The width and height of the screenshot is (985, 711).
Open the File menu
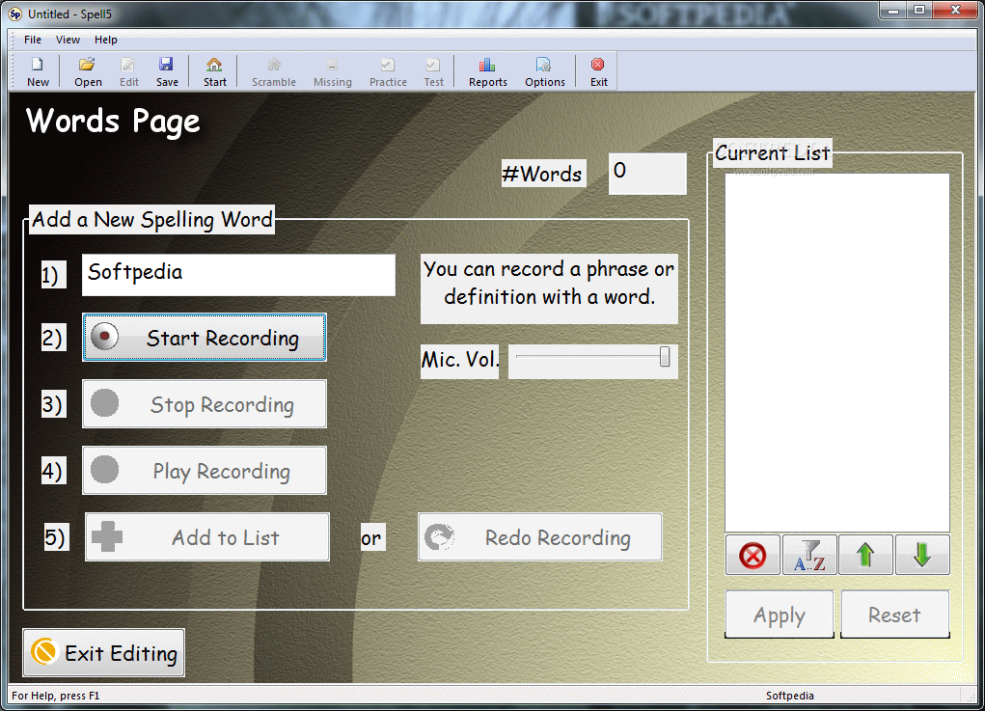click(33, 40)
